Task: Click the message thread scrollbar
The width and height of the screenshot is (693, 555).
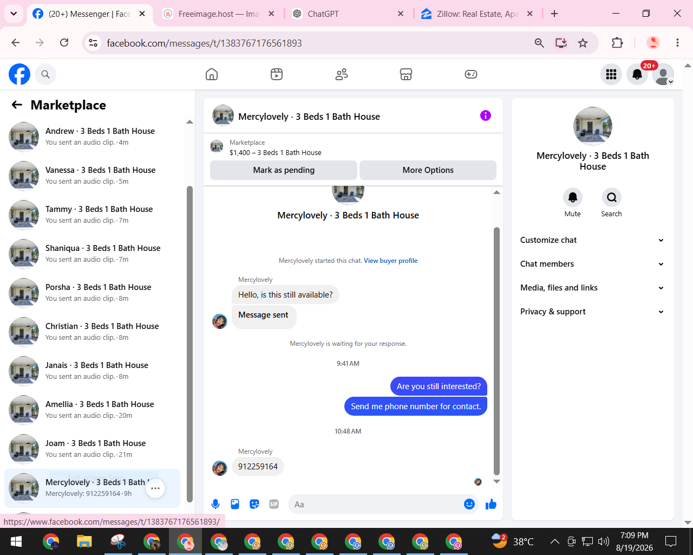Action: tap(496, 351)
